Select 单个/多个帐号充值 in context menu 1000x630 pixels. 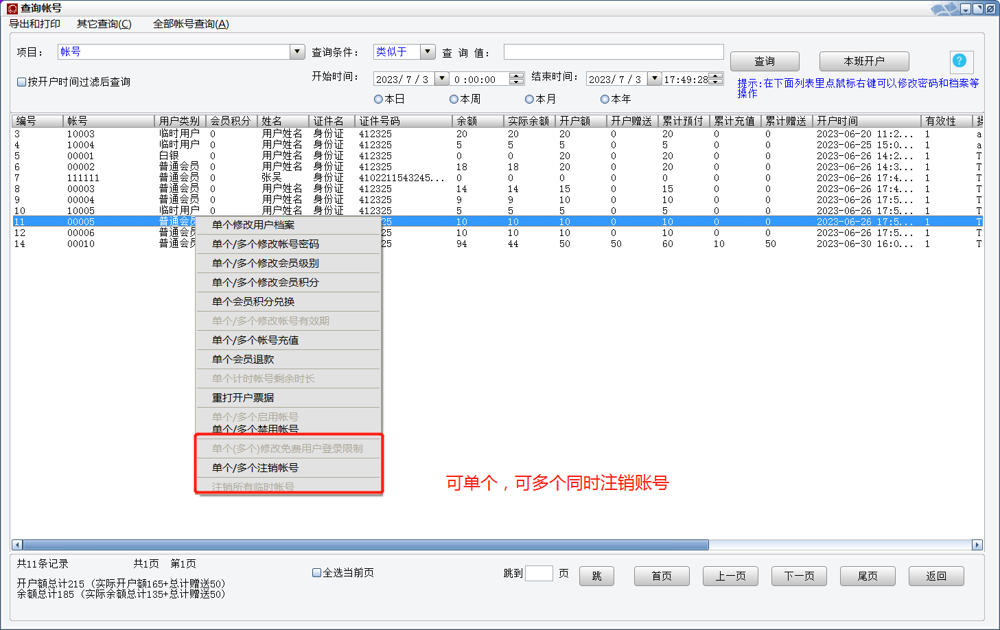pos(255,340)
